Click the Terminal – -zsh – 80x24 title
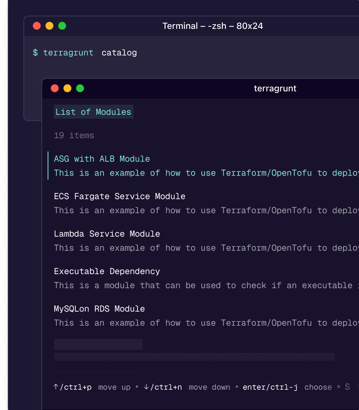The image size is (359, 410). click(x=213, y=26)
